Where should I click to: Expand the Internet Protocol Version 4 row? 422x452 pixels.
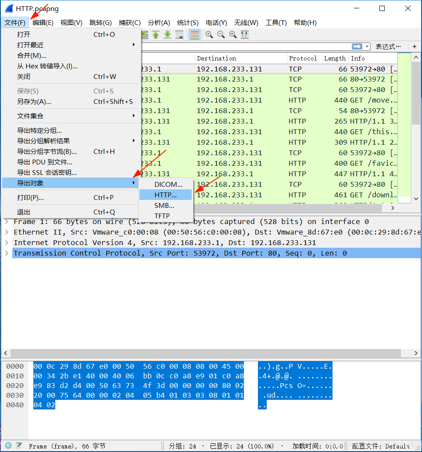[x=7, y=243]
